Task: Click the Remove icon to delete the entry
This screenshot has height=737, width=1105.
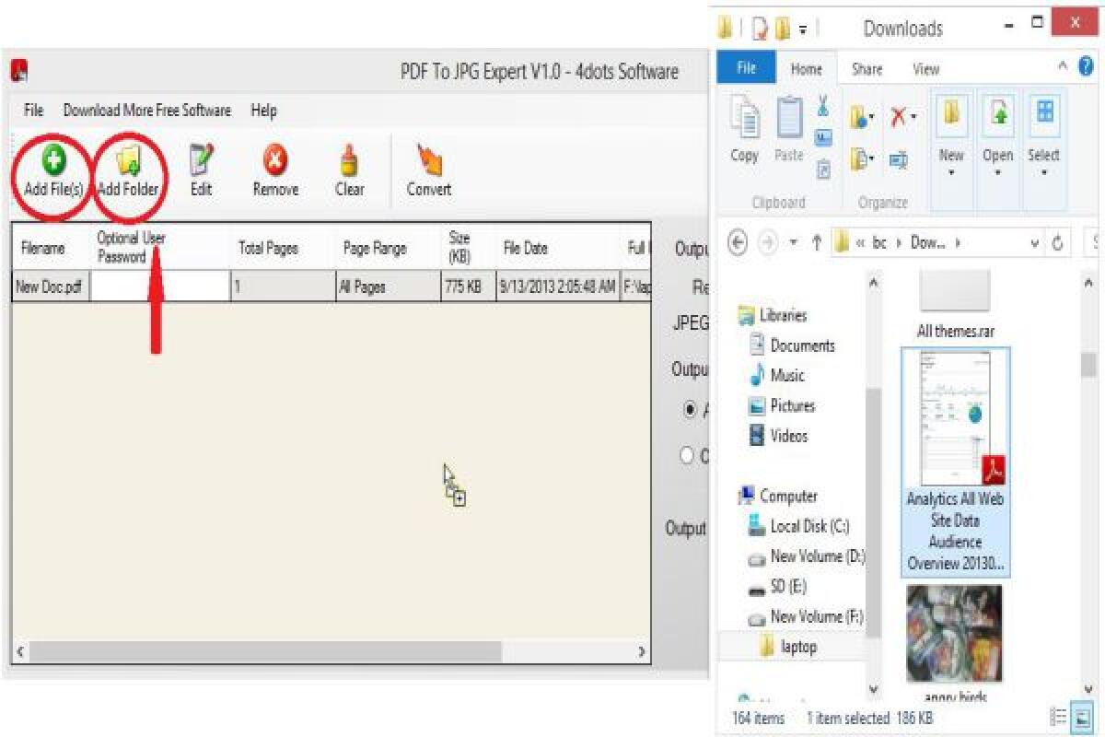Action: (x=274, y=166)
